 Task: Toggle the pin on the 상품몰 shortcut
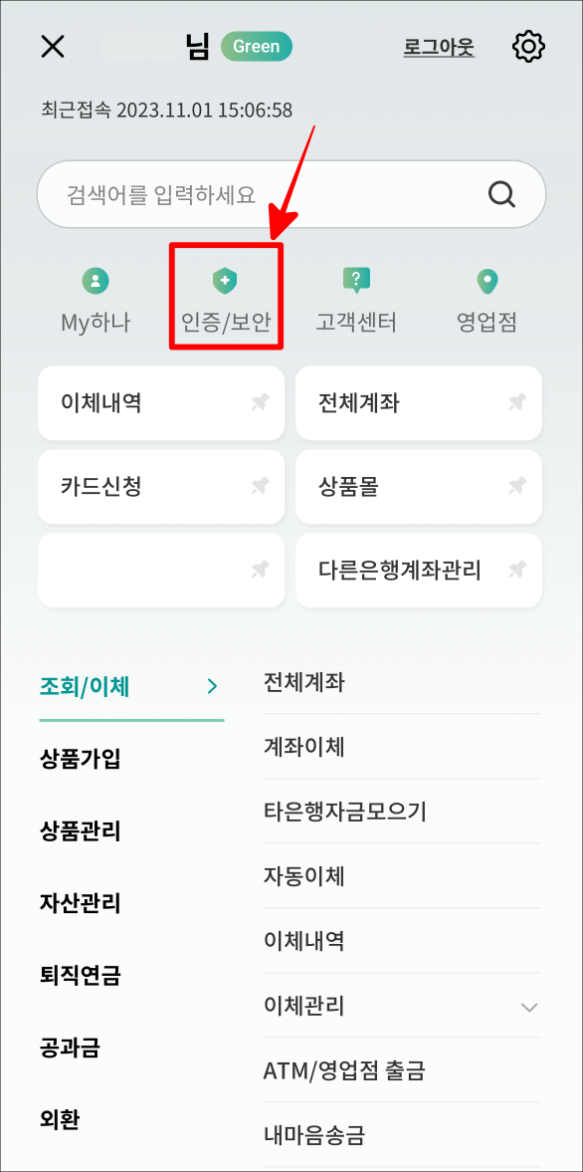(516, 486)
